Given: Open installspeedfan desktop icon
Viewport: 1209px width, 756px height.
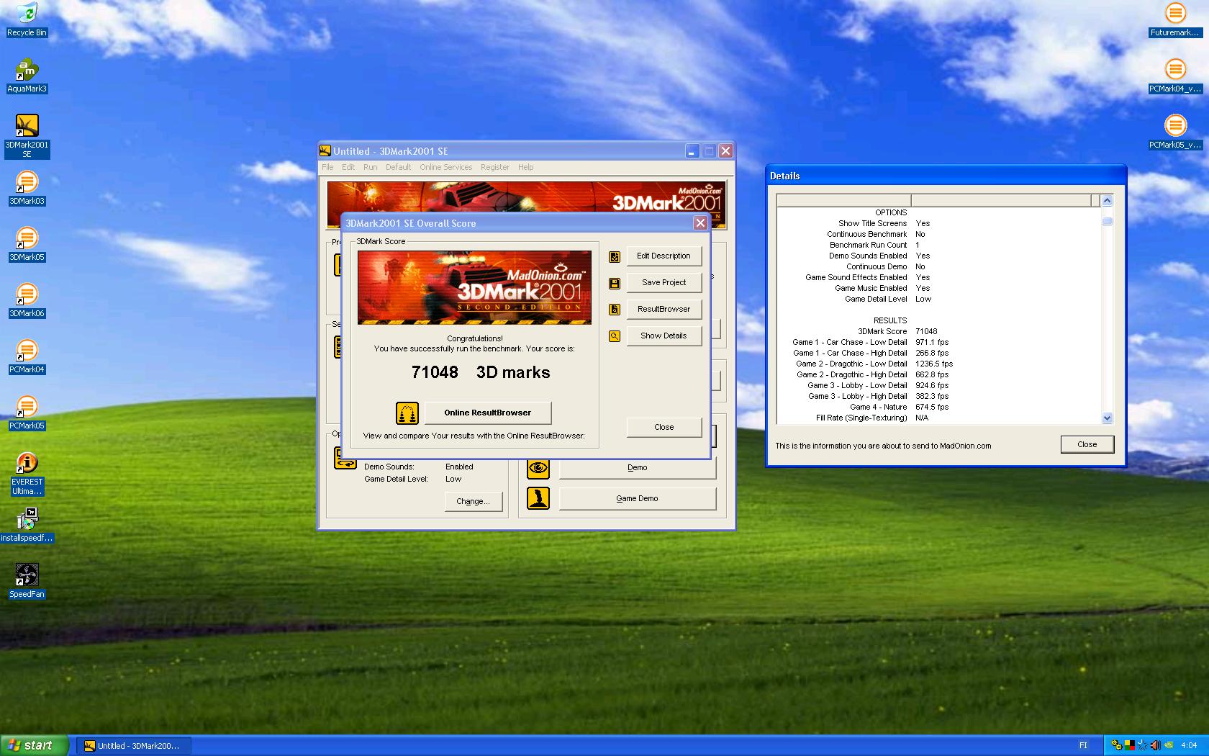Looking at the screenshot, I should point(27,525).
